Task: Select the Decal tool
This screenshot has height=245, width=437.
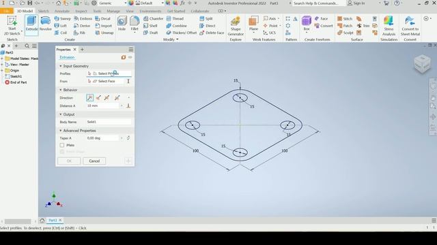Action: 103,18
